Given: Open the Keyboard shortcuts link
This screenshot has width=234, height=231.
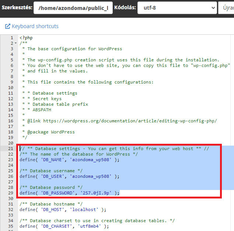Looking at the screenshot, I should [x=35, y=26].
